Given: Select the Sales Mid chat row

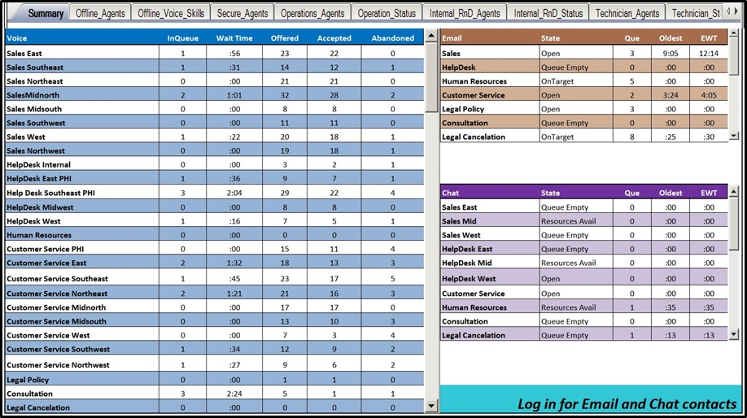Looking at the screenshot, I should point(584,221).
